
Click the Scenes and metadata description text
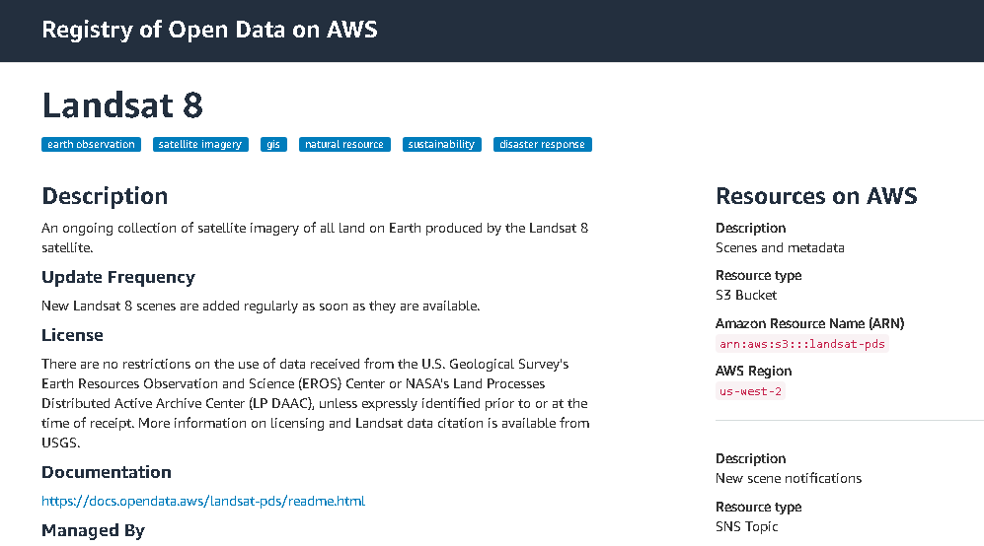(x=780, y=247)
